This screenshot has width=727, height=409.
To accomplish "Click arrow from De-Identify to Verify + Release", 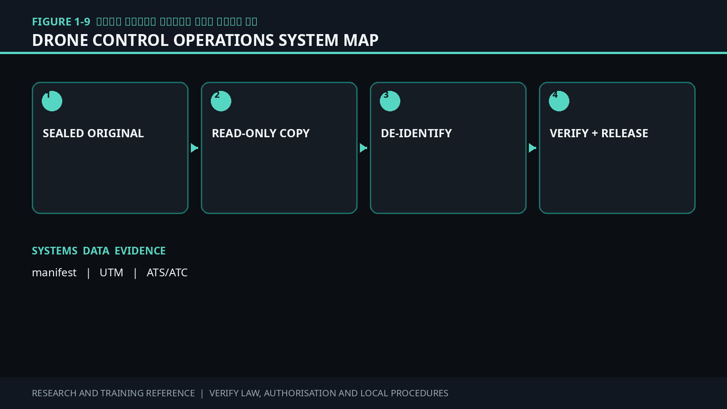I will pyautogui.click(x=533, y=148).
